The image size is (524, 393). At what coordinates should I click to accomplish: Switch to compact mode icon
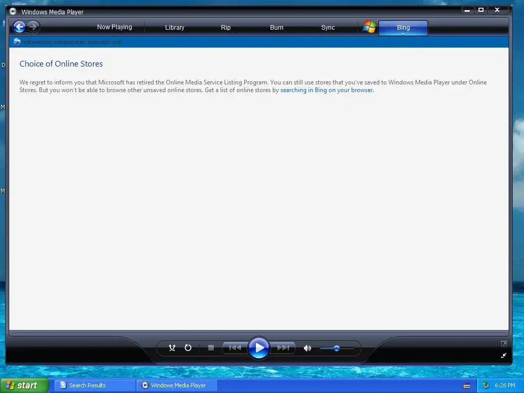pyautogui.click(x=504, y=355)
